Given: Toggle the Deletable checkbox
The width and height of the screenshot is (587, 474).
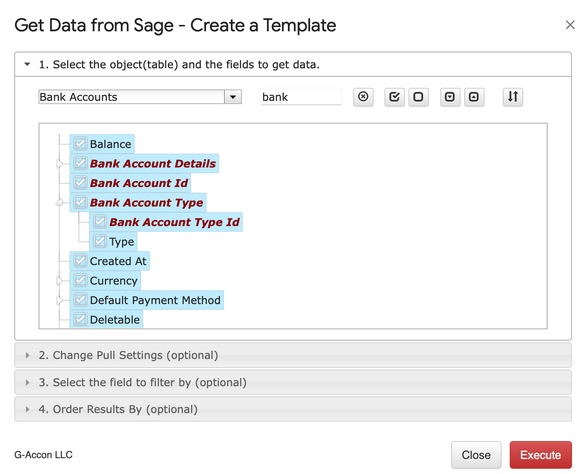Looking at the screenshot, I should 80,319.
